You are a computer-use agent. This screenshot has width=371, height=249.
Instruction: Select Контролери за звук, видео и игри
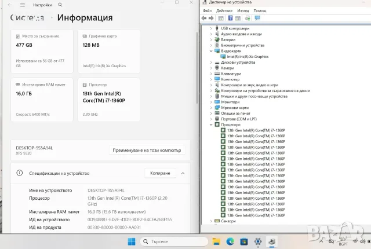point(250,85)
